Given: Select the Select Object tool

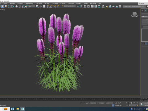Looking at the screenshot, I should 3,6.
